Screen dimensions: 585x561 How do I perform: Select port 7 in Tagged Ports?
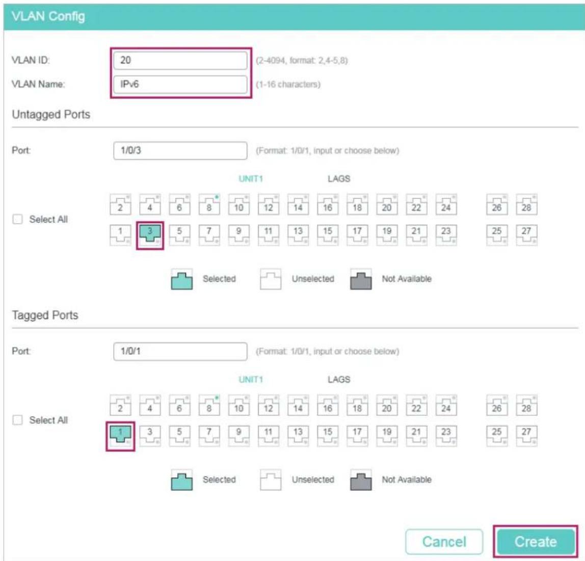click(209, 436)
